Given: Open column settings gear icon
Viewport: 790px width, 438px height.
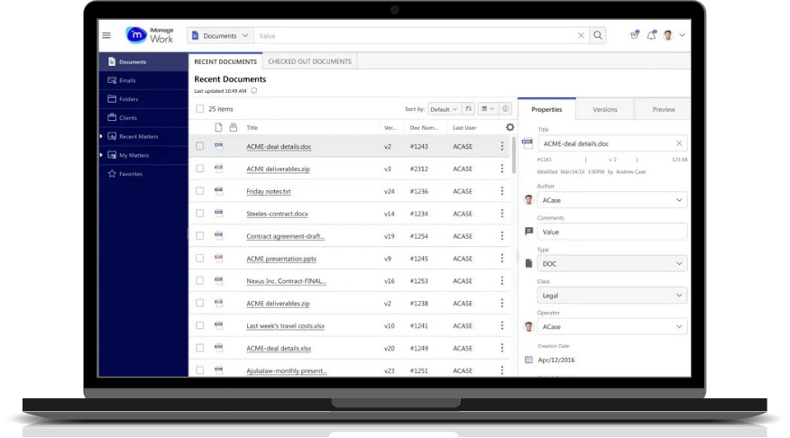Looking at the screenshot, I should click(x=510, y=127).
